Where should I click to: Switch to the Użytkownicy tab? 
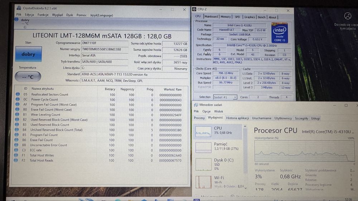pyautogui.click(x=283, y=118)
